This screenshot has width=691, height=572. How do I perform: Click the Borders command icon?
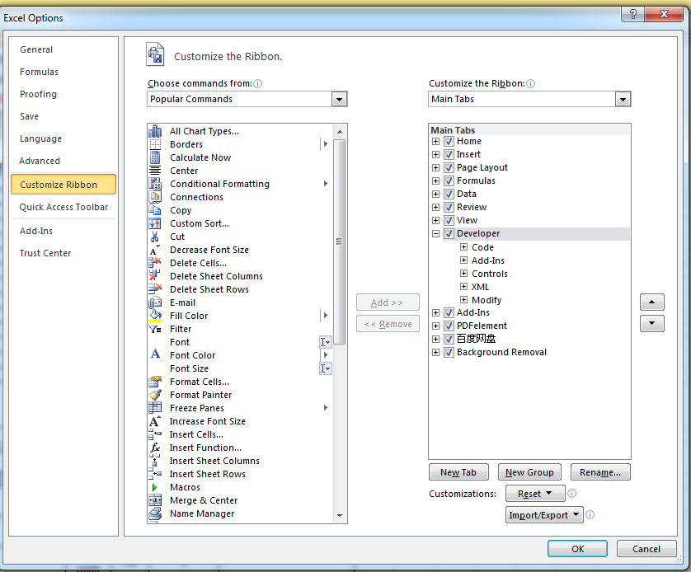[155, 144]
